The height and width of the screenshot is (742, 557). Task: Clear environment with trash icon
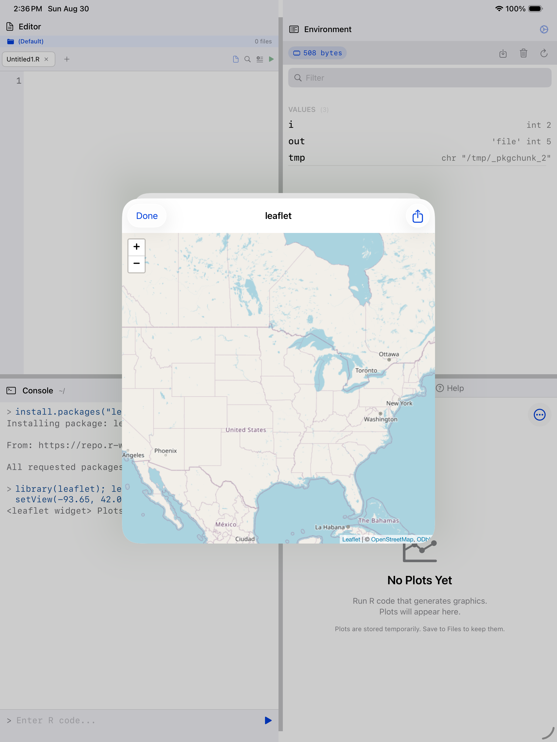coord(523,53)
